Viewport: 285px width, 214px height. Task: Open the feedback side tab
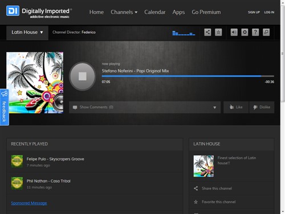coord(4,107)
